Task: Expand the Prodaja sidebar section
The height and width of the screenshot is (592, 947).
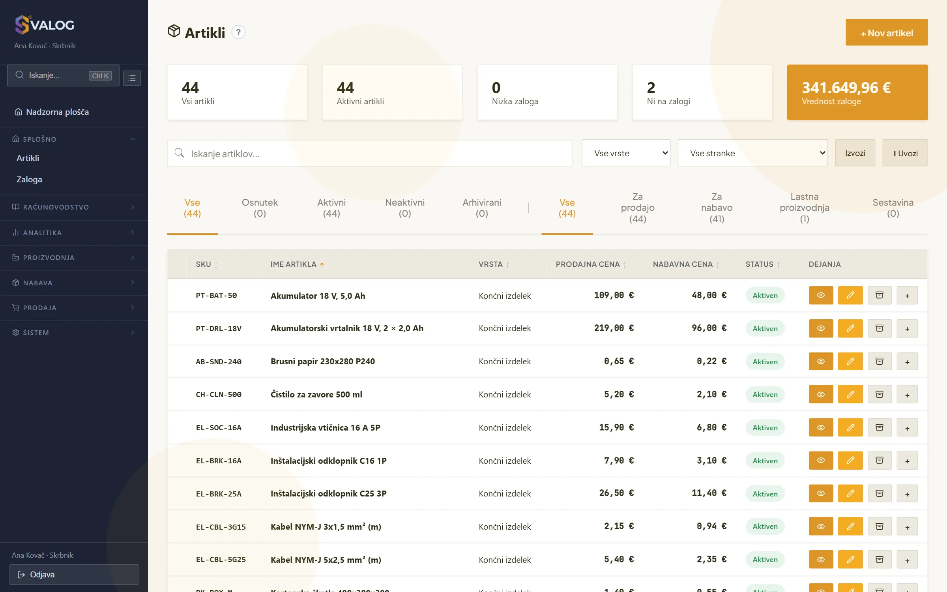Action: tap(74, 307)
